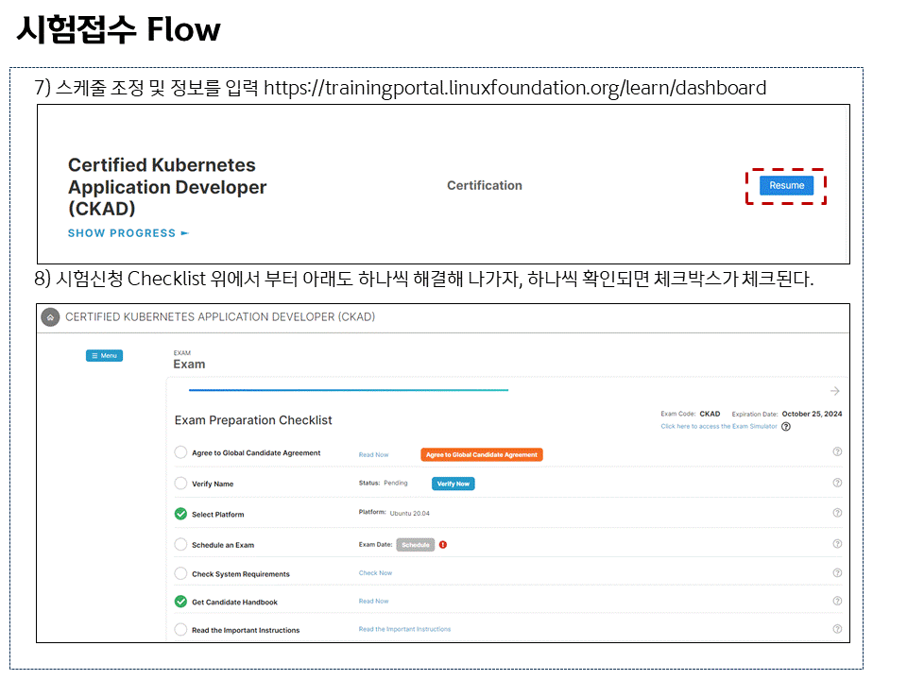Click the Expiration Date October 25, 2024

[787, 414]
